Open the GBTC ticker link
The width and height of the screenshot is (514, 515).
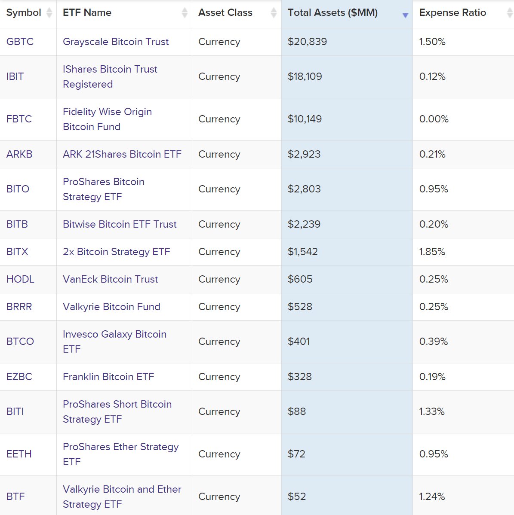point(19,42)
